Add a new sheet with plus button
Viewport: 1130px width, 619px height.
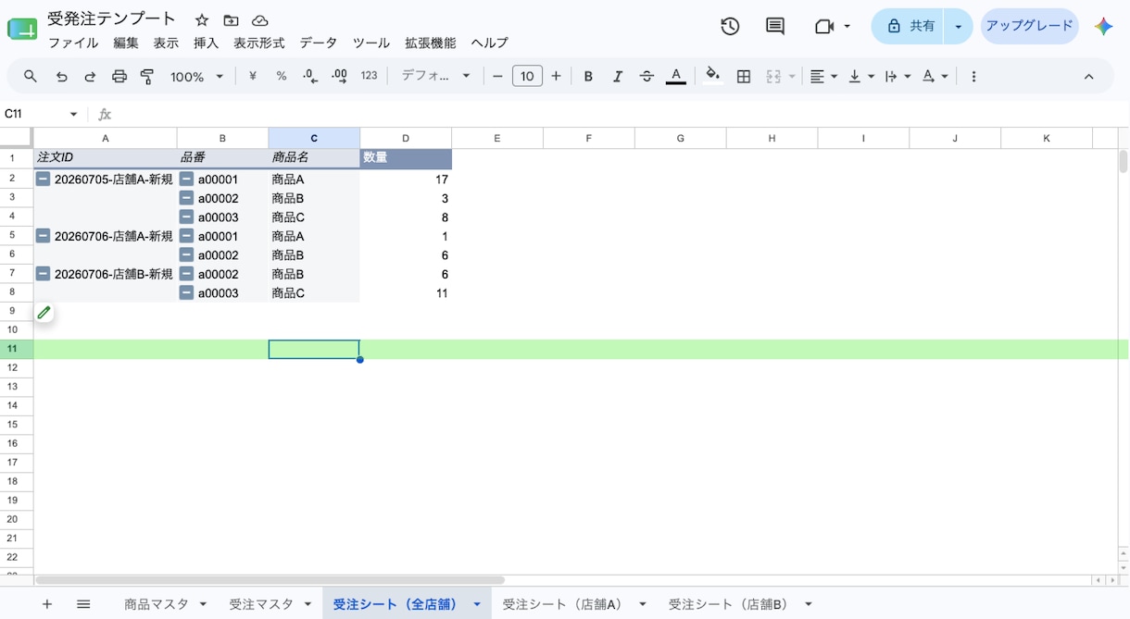pyautogui.click(x=47, y=604)
